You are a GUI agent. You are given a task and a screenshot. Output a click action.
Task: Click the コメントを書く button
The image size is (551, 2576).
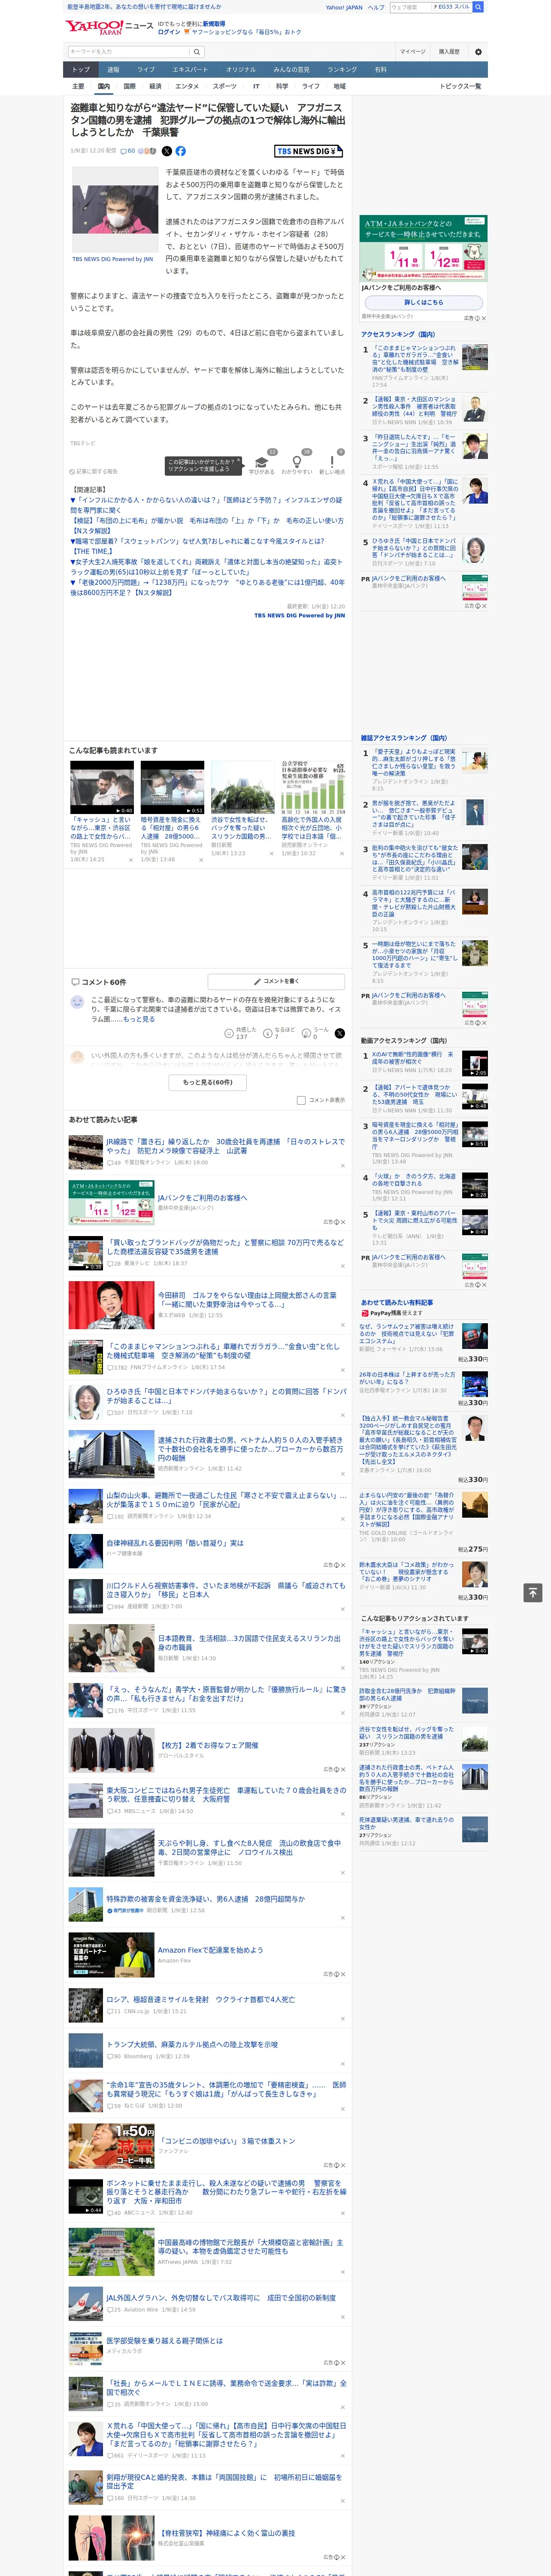[277, 981]
